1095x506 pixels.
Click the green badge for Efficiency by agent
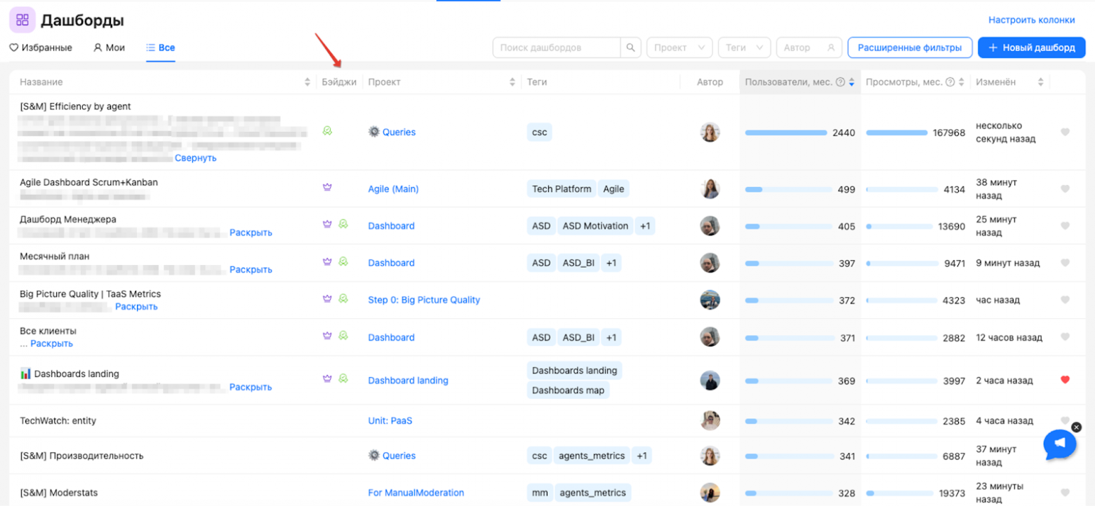click(x=326, y=130)
